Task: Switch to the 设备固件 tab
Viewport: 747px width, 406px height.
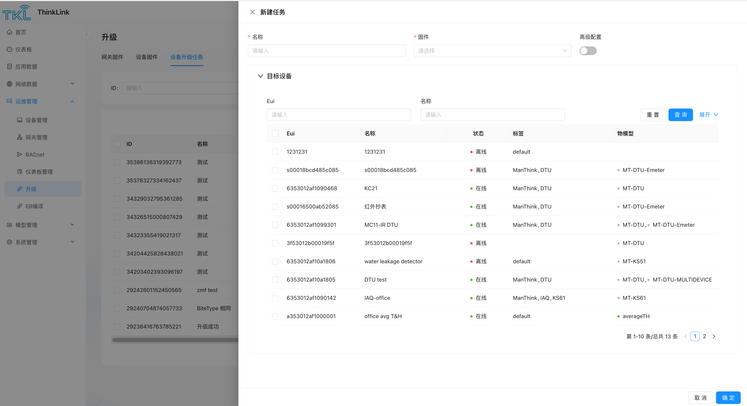Action: pos(147,57)
